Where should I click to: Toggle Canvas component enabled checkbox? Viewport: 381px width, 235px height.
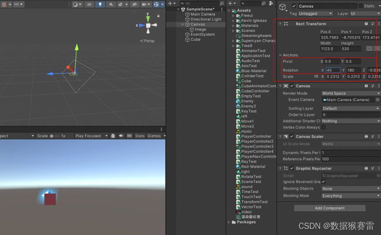292,86
